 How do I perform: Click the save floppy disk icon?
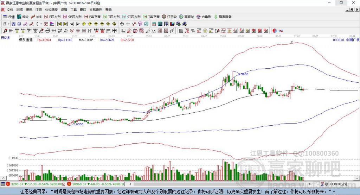click(x=172, y=24)
